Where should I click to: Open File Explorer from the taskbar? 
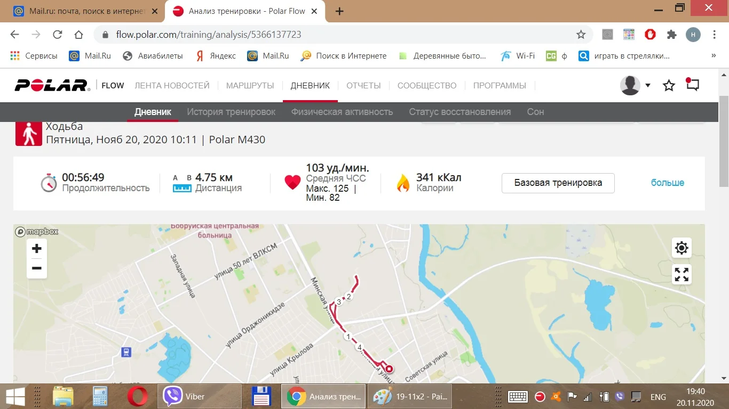tap(63, 396)
